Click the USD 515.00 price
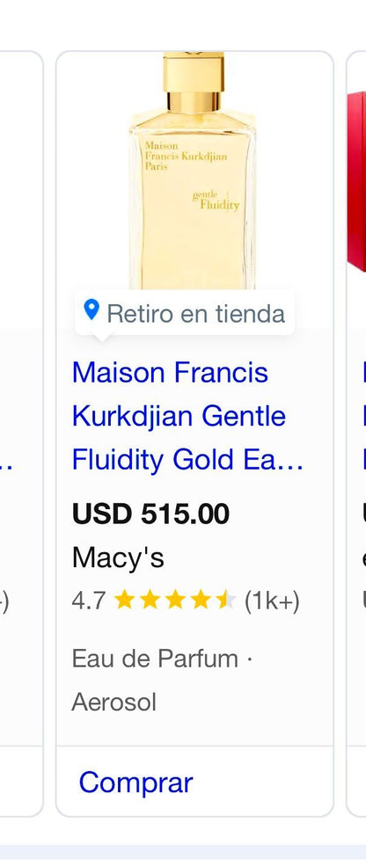Viewport: 366px width, 860px height. [151, 514]
